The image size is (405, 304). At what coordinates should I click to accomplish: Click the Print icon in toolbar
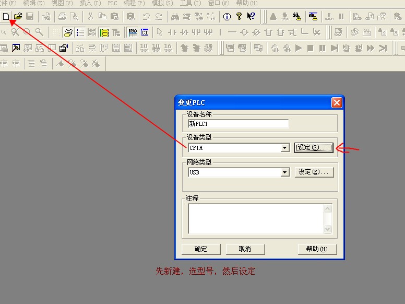(x=62, y=17)
